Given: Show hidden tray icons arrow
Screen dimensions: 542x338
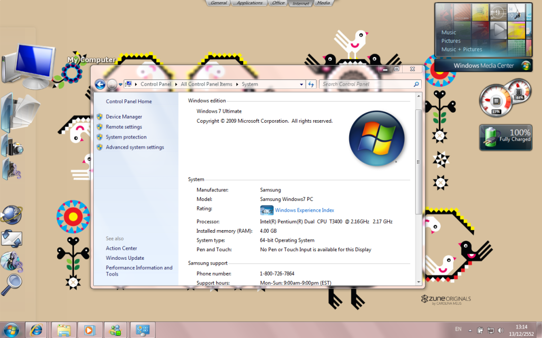Looking at the screenshot, I should tap(470, 331).
